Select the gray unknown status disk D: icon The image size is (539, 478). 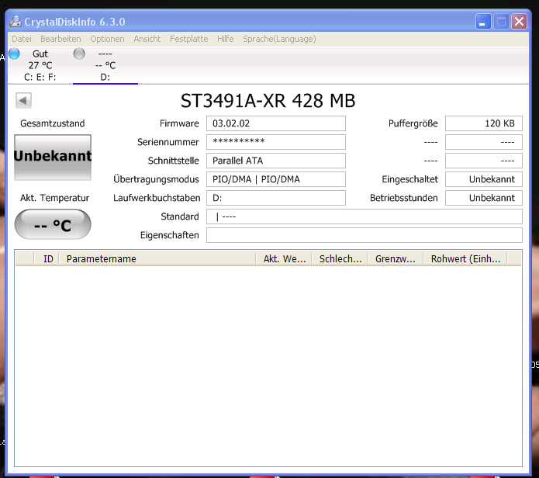pyautogui.click(x=79, y=54)
